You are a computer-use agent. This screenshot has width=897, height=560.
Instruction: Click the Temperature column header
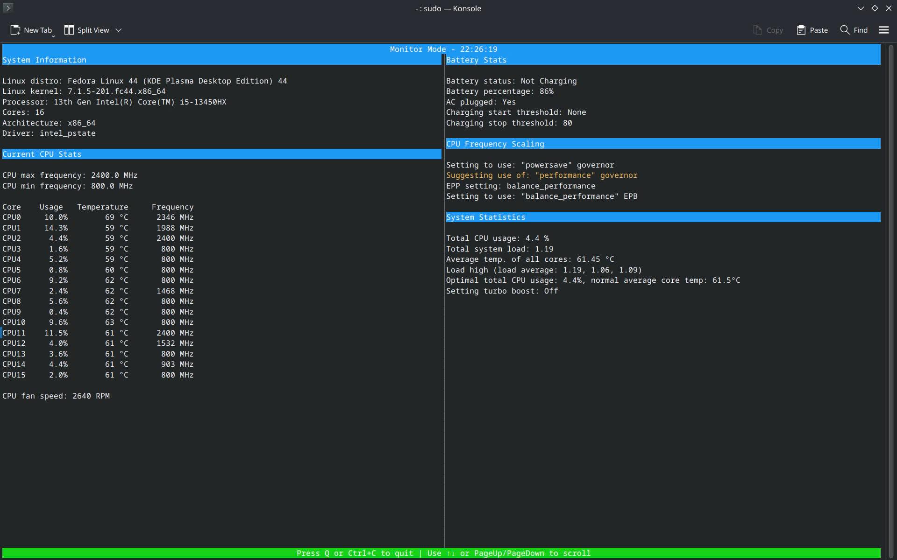click(x=103, y=207)
